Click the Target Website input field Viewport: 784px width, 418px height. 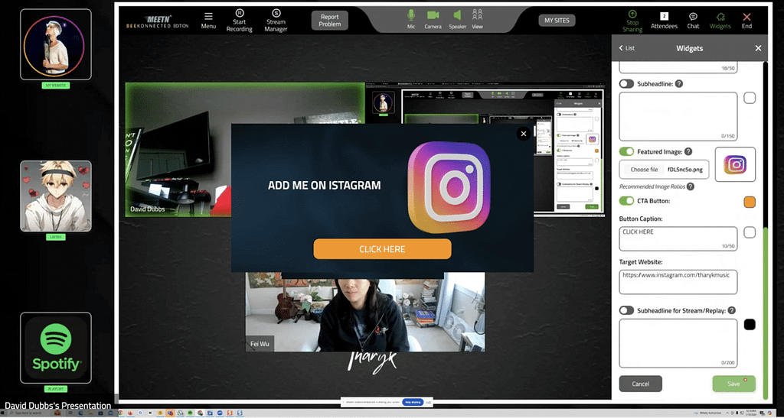678,282
